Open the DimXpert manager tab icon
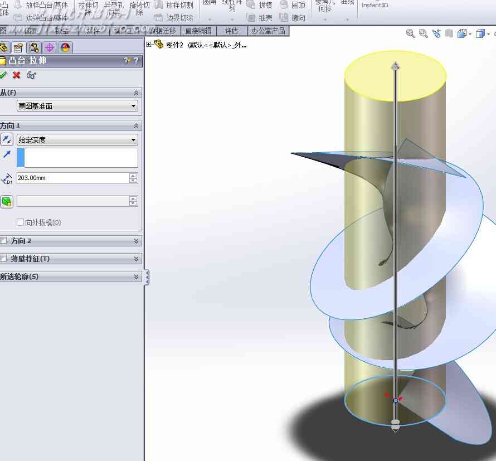The width and height of the screenshot is (496, 461). pyautogui.click(x=50, y=47)
